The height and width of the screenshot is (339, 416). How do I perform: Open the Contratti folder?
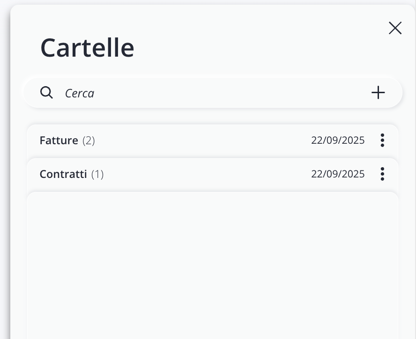click(63, 174)
